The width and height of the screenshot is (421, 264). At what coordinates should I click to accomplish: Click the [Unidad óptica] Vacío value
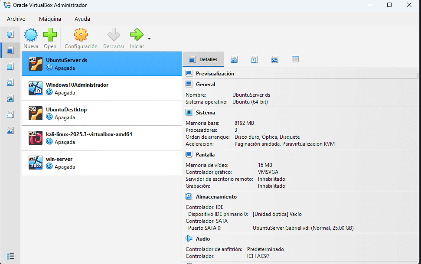[277, 214]
